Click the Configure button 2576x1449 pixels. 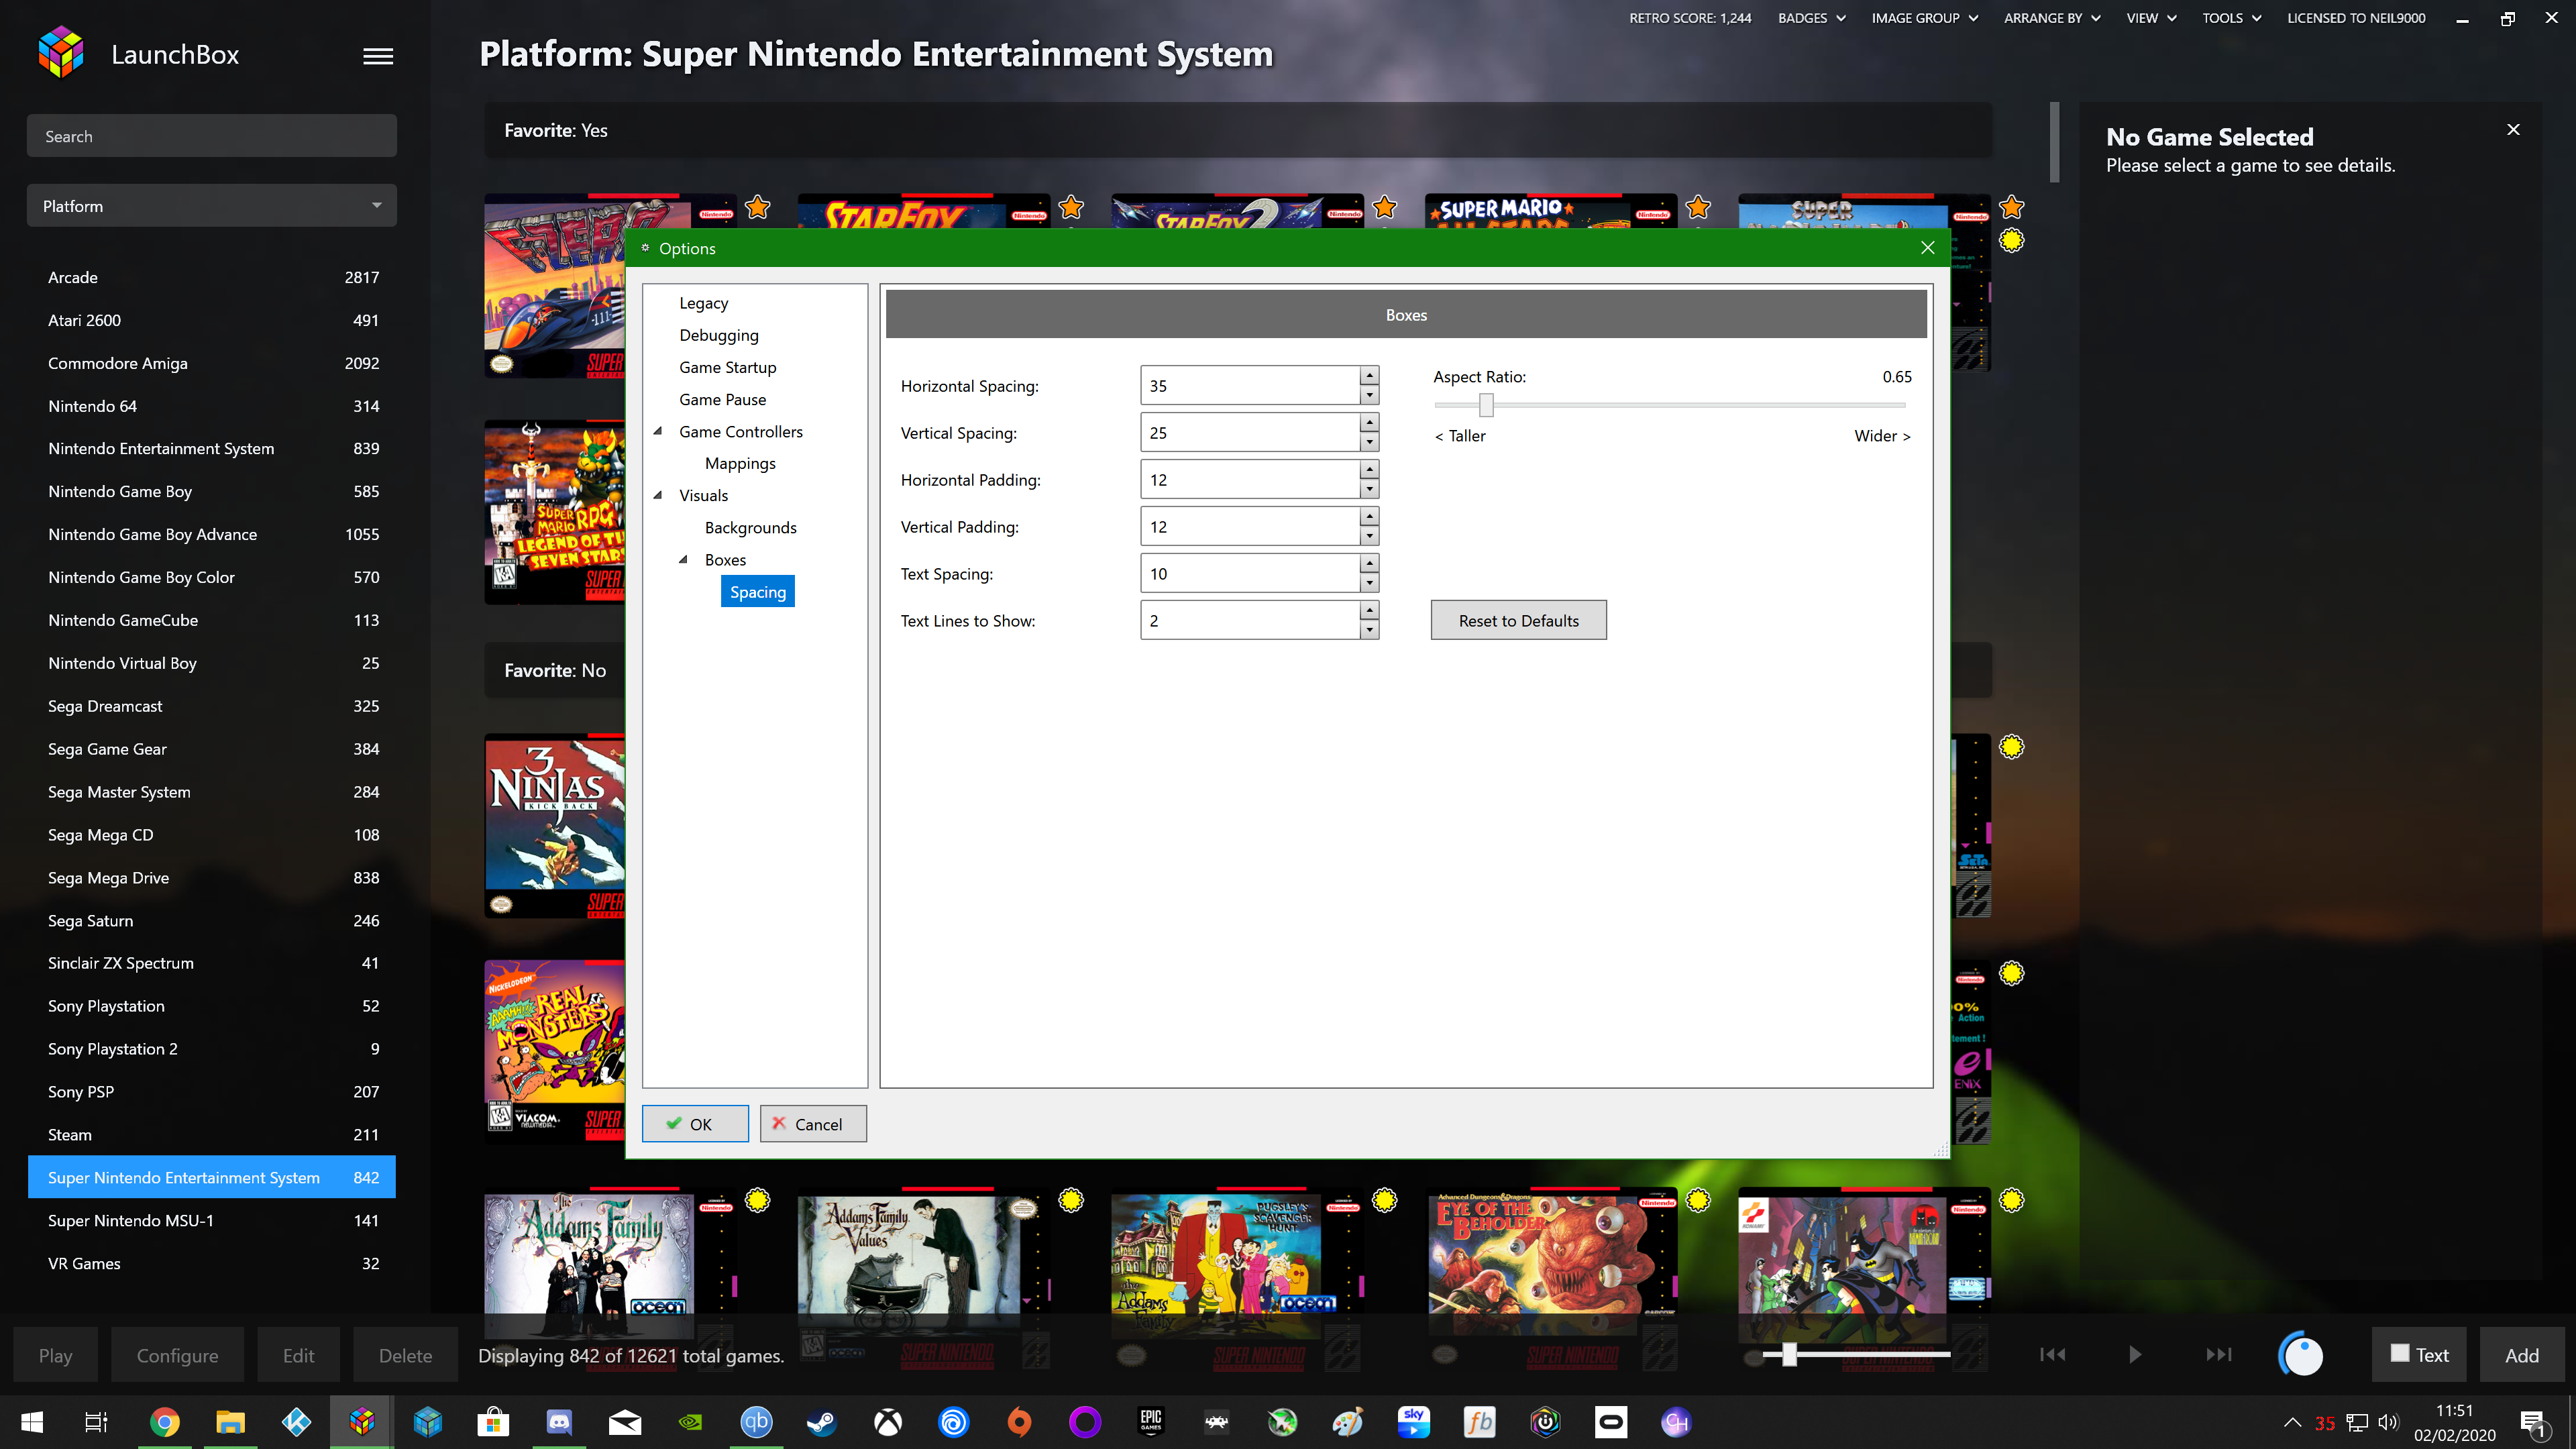coord(177,1355)
